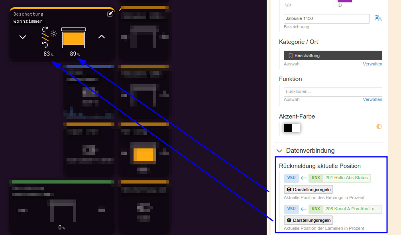This screenshot has height=235, width=401.
Task: Click the half-circle contrast icon by Akzent-Farbe
Action: 379,126
